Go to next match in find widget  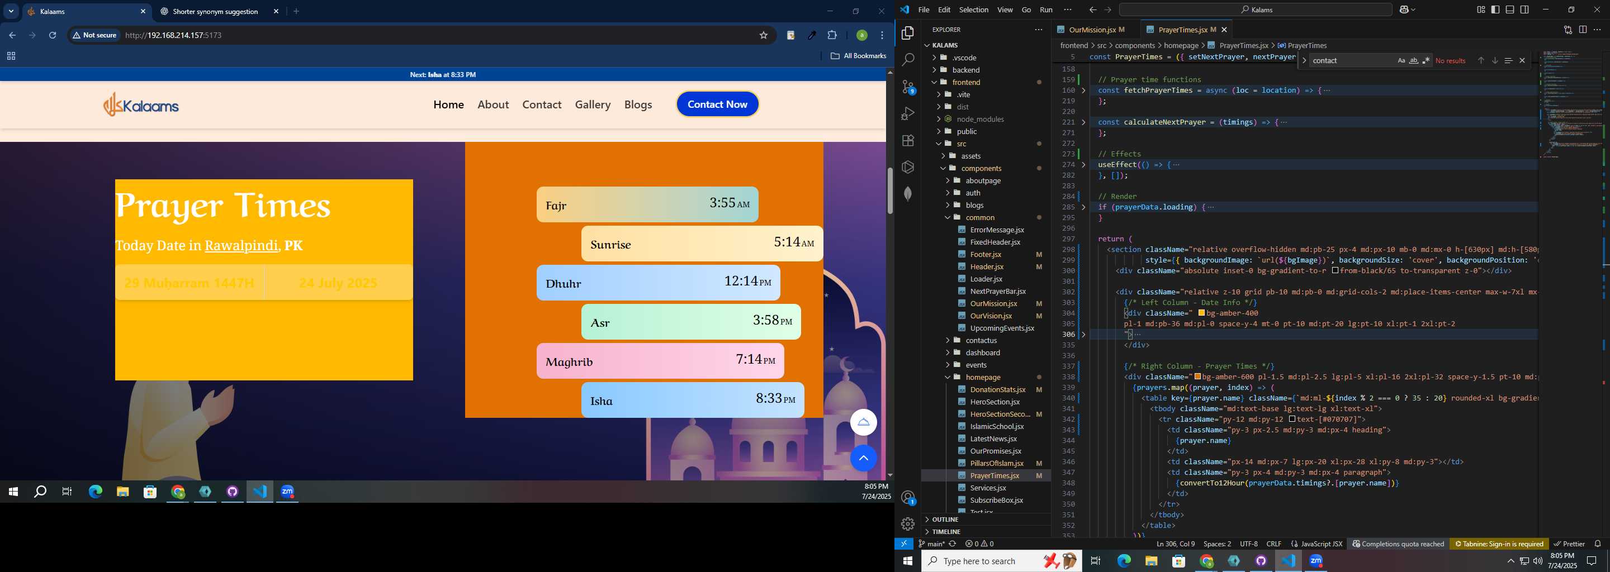click(1494, 60)
